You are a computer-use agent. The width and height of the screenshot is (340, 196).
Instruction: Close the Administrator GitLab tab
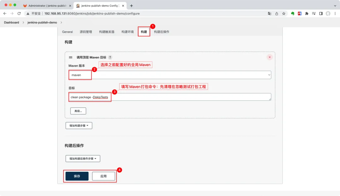tap(70, 6)
